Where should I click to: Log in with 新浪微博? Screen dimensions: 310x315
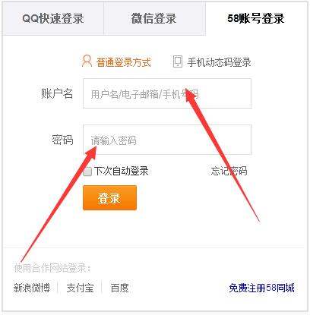coord(32,288)
